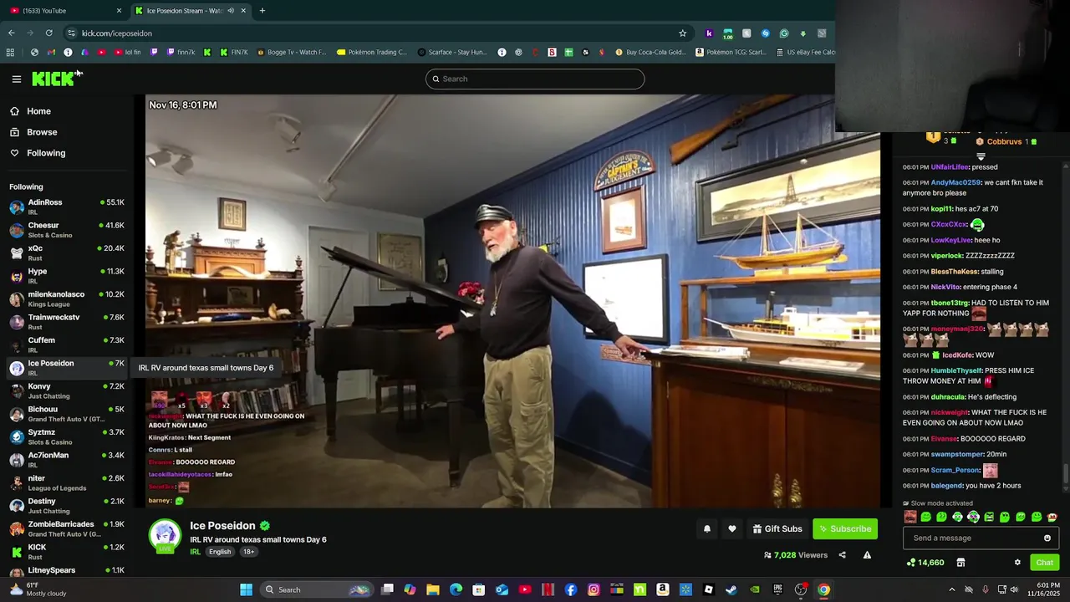Report stream using warning triangle icon

867,555
